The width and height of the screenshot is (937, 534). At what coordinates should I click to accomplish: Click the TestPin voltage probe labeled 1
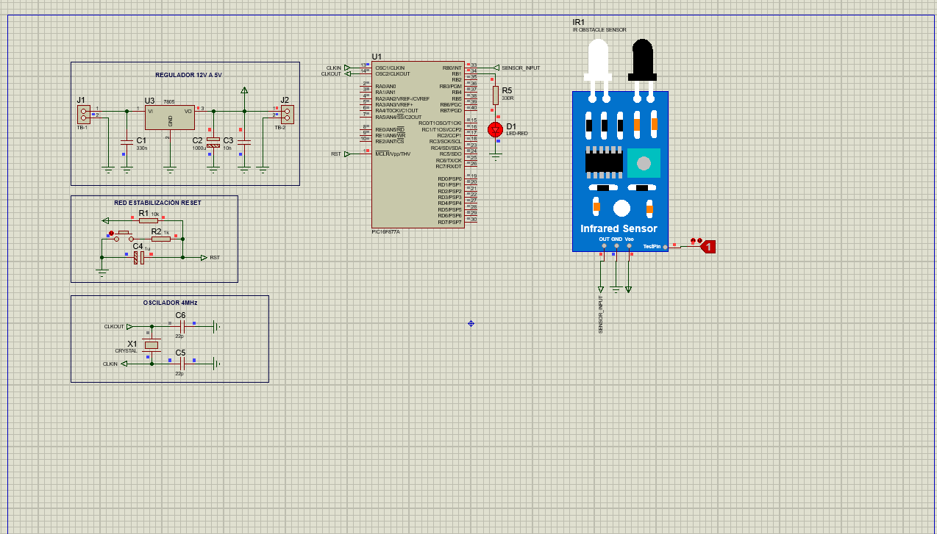point(708,247)
